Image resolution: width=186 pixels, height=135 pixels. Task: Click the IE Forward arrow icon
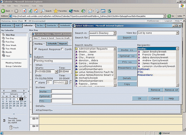pyautogui.click(x=16, y=11)
